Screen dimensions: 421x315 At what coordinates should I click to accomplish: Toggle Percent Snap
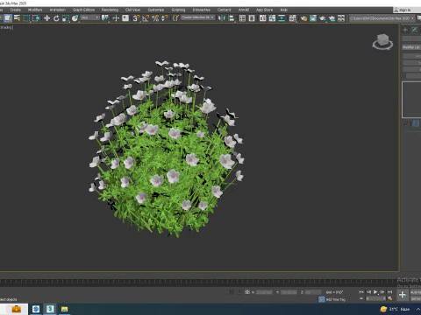(155, 18)
